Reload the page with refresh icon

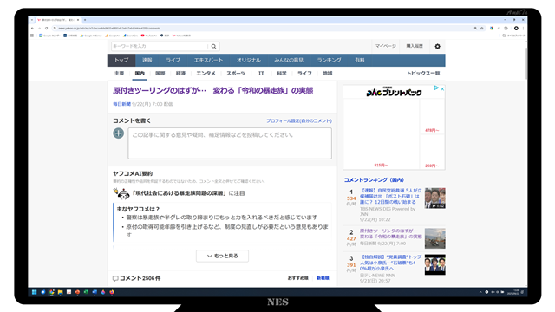click(46, 28)
